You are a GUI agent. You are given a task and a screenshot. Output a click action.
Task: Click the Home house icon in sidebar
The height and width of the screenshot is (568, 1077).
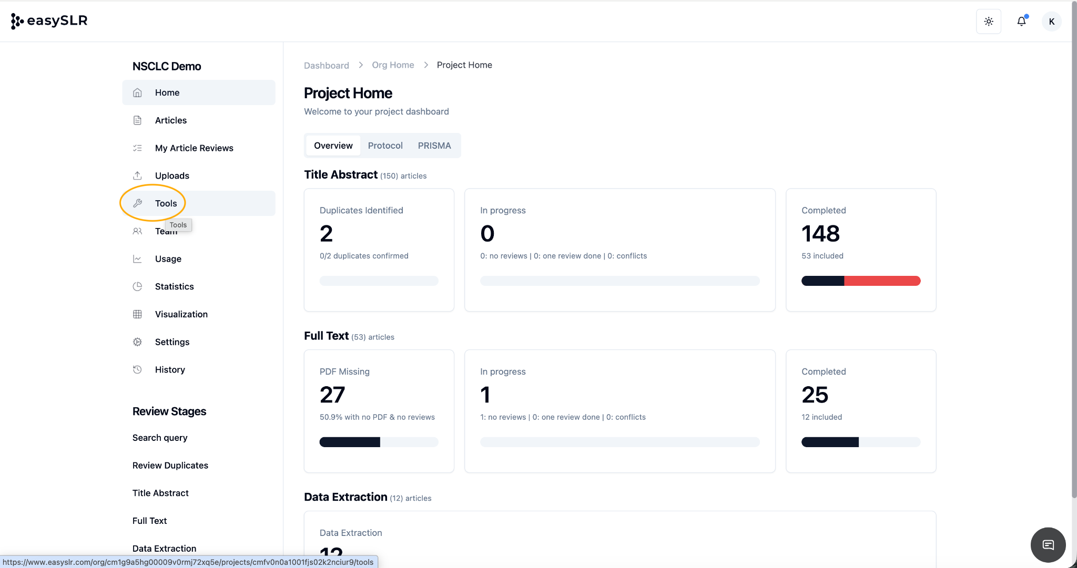pyautogui.click(x=137, y=92)
